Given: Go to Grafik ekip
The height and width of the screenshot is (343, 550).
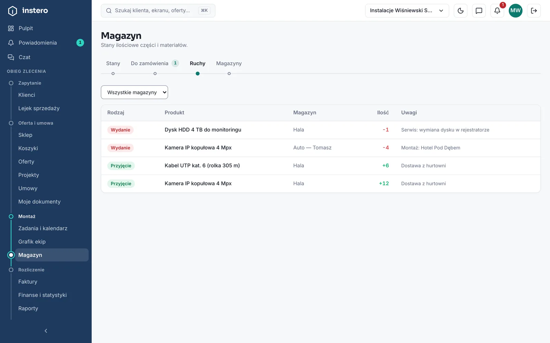Looking at the screenshot, I should (32, 242).
